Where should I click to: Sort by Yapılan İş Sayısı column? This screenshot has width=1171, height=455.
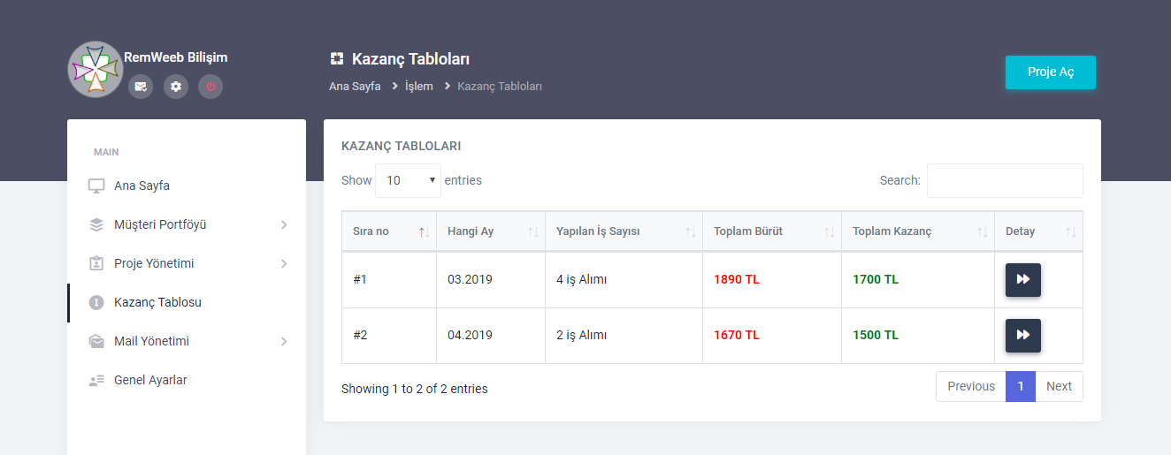point(624,231)
